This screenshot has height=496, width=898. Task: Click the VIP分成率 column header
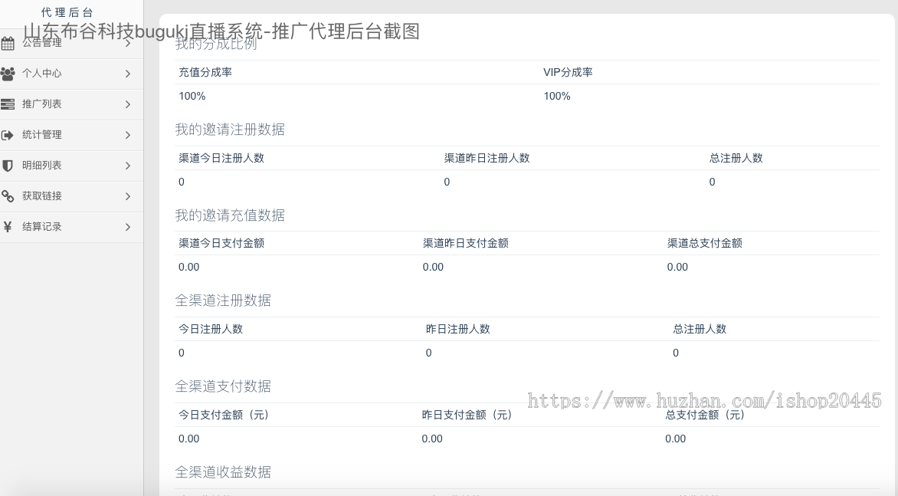(568, 72)
